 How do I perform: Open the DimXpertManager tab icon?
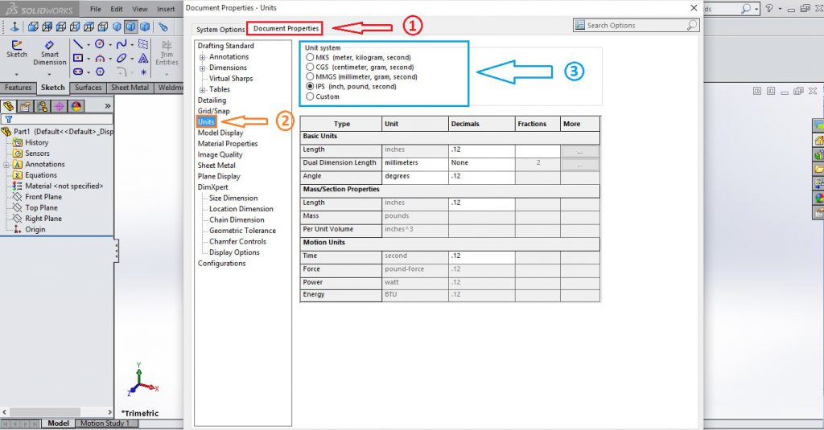pyautogui.click(x=60, y=107)
